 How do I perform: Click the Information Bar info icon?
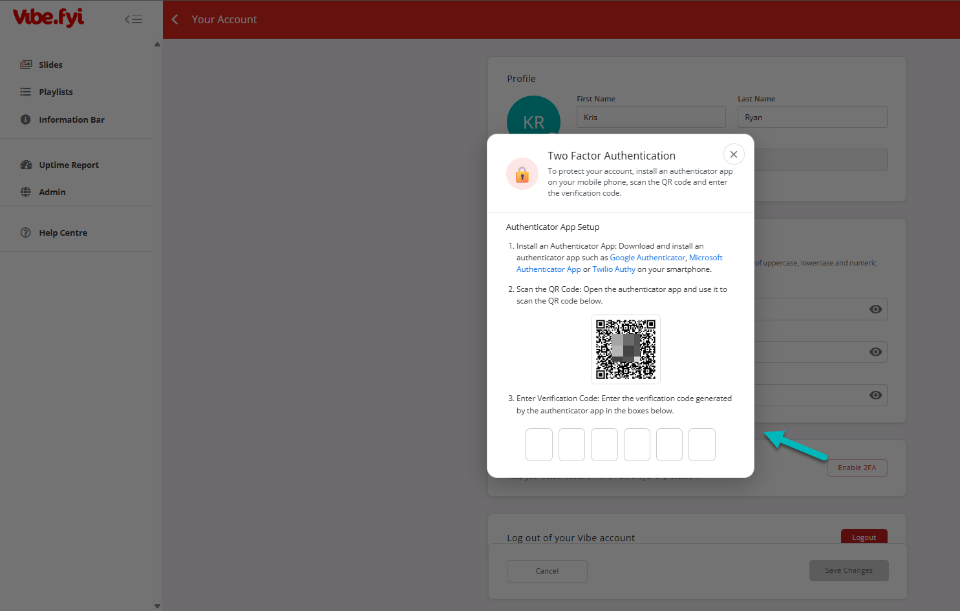(x=26, y=119)
